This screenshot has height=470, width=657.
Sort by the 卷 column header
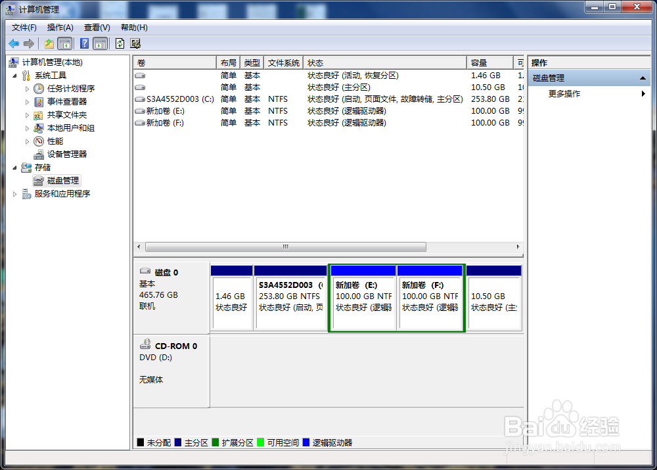pyautogui.click(x=175, y=63)
